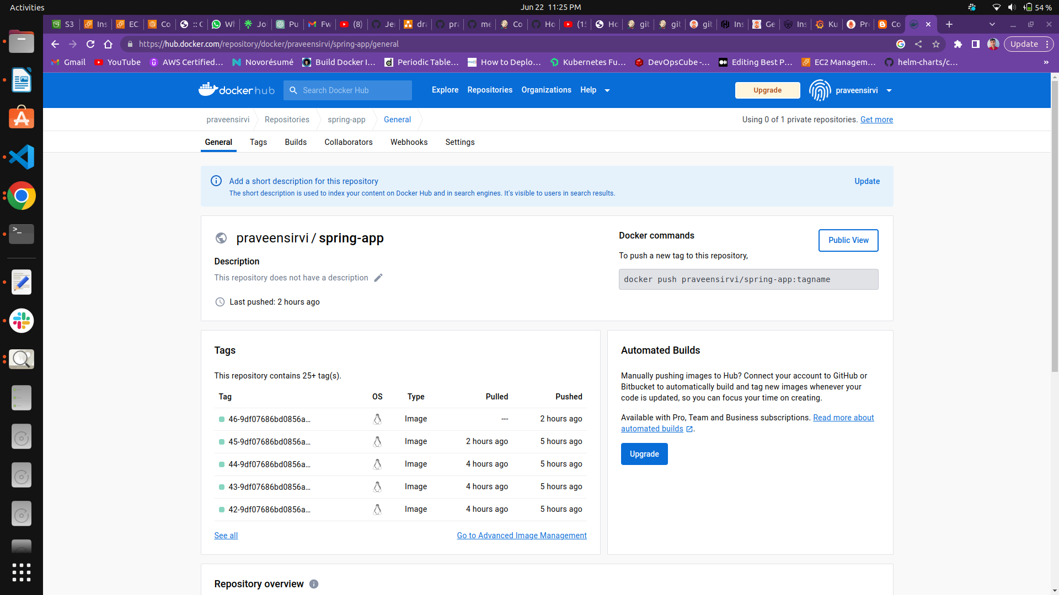Open the repository Settings tab
Viewport: 1059px width, 595px height.
pos(460,142)
